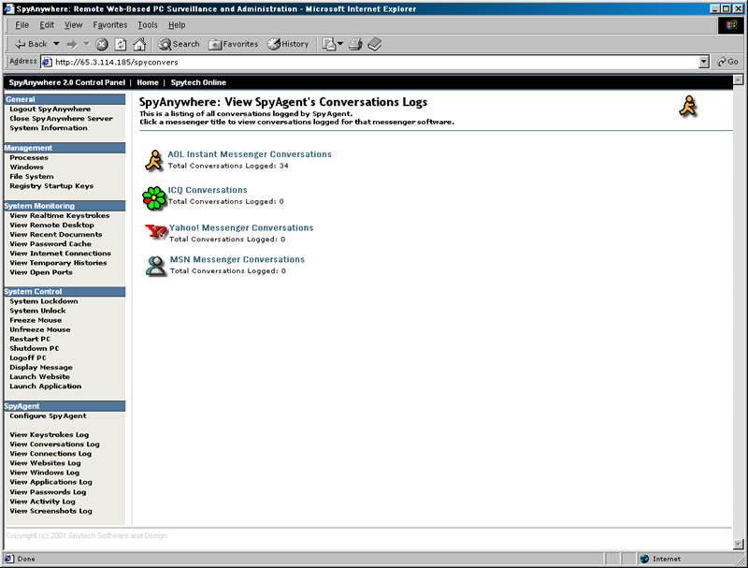Click the Edit toolbar icon
The height and width of the screenshot is (568, 748).
[x=375, y=44]
